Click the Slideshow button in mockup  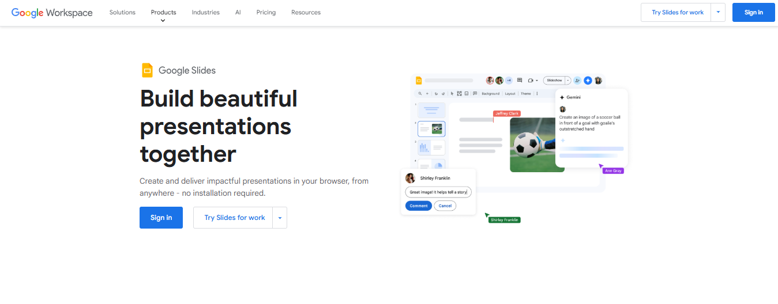(x=554, y=81)
